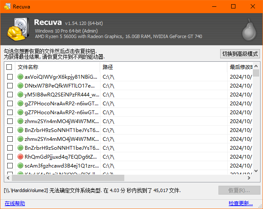
Task: Select file name yM5IB8wRQ2SEiNPzFR444_w...
Action: [62, 95]
